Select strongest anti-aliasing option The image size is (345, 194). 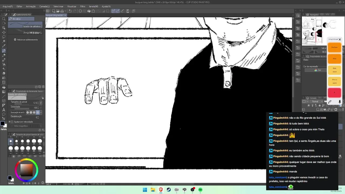point(37,112)
